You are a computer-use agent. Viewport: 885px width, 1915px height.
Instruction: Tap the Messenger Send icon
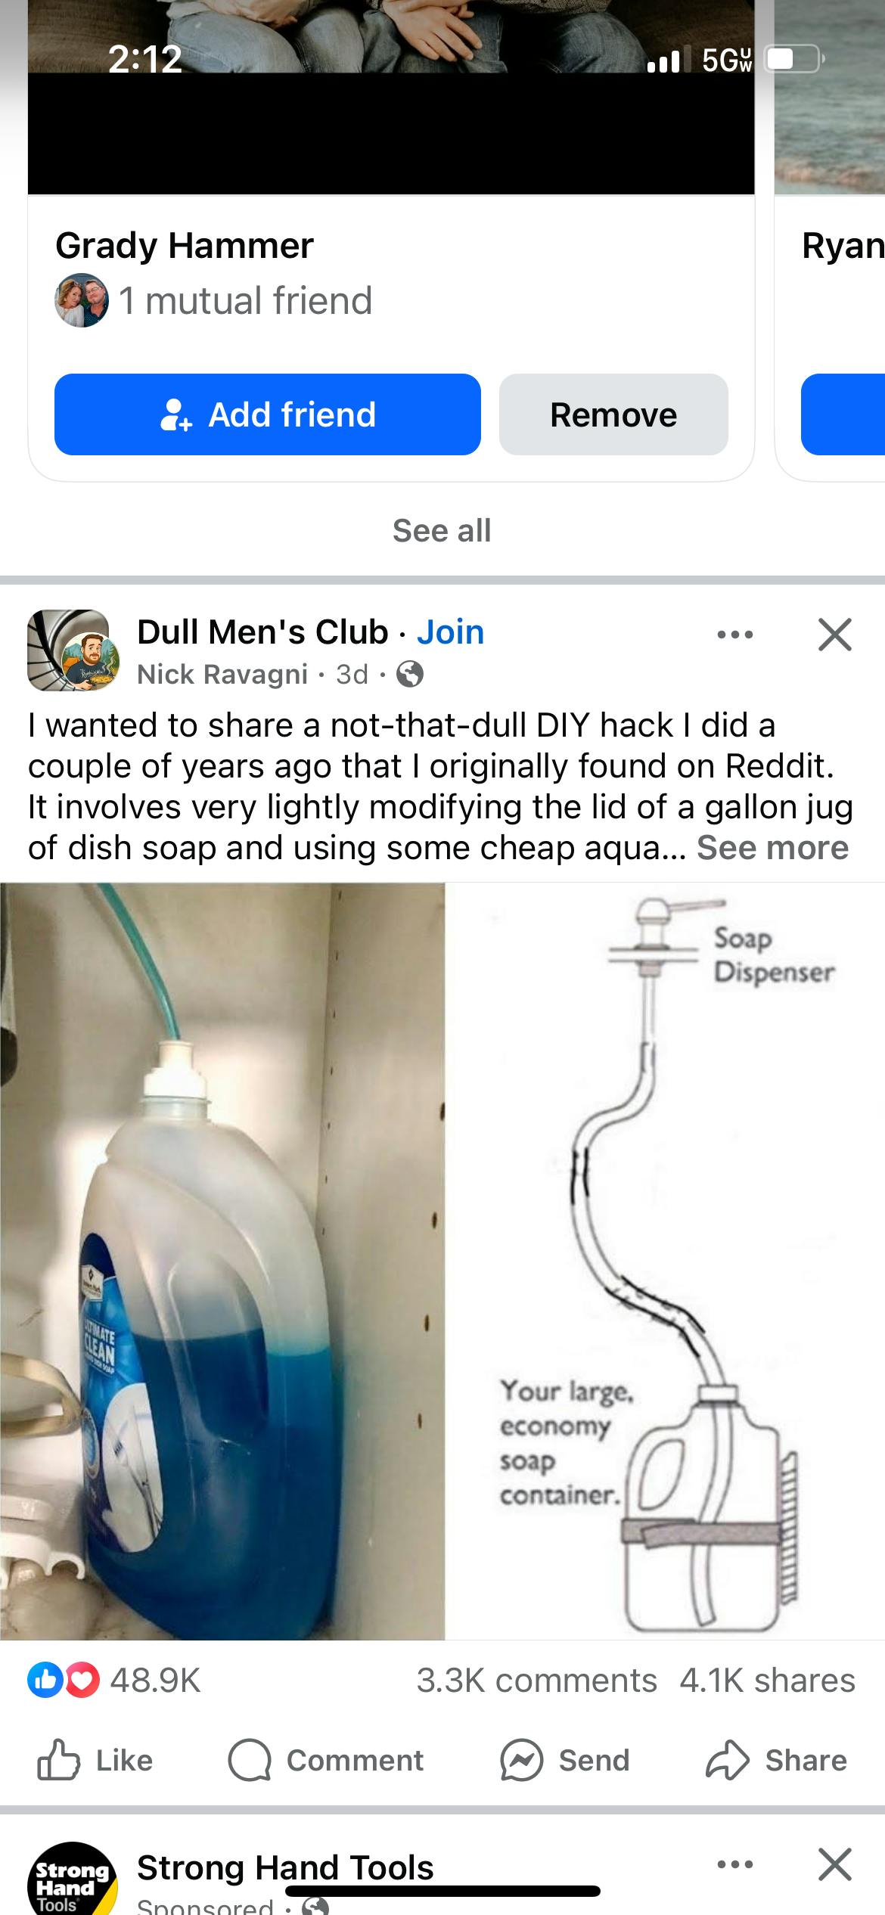click(521, 1761)
